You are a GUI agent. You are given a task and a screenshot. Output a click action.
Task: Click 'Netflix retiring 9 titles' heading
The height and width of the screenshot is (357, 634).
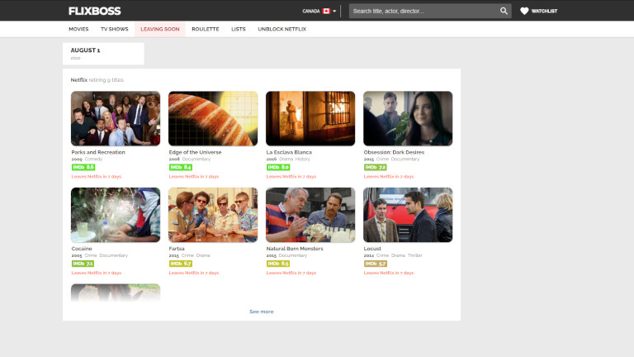click(97, 80)
